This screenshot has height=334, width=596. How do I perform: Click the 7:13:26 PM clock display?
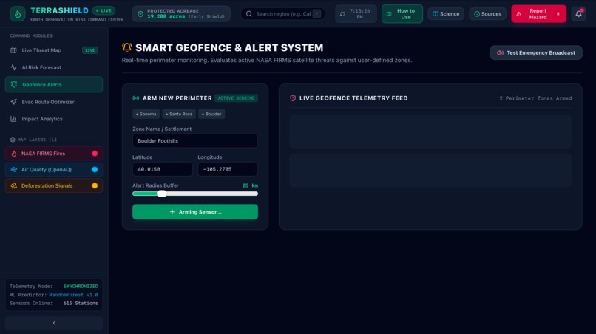(x=359, y=14)
